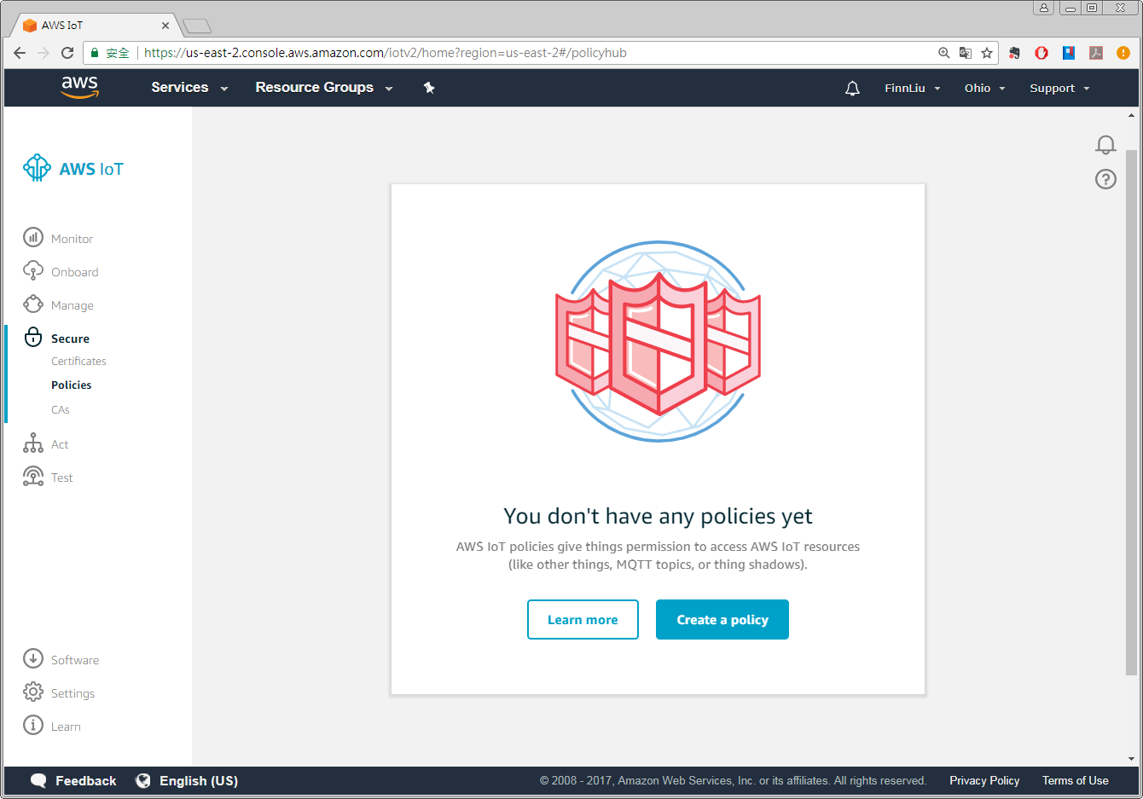Click the pin shortcut icon in header
Image resolution: width=1143 pixels, height=799 pixels.
click(x=429, y=88)
